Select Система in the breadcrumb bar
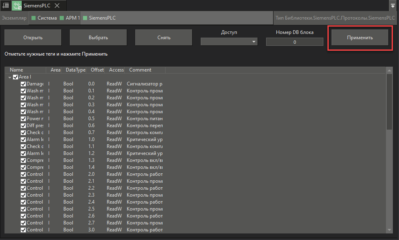Viewport: 399px width, 240px height. point(44,18)
